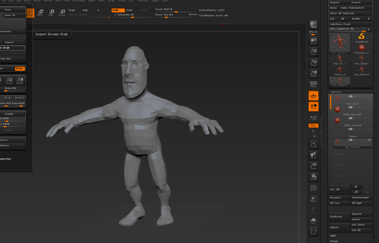Activate the Rotate tool in top toolbar
The image size is (379, 243).
tap(62, 12)
